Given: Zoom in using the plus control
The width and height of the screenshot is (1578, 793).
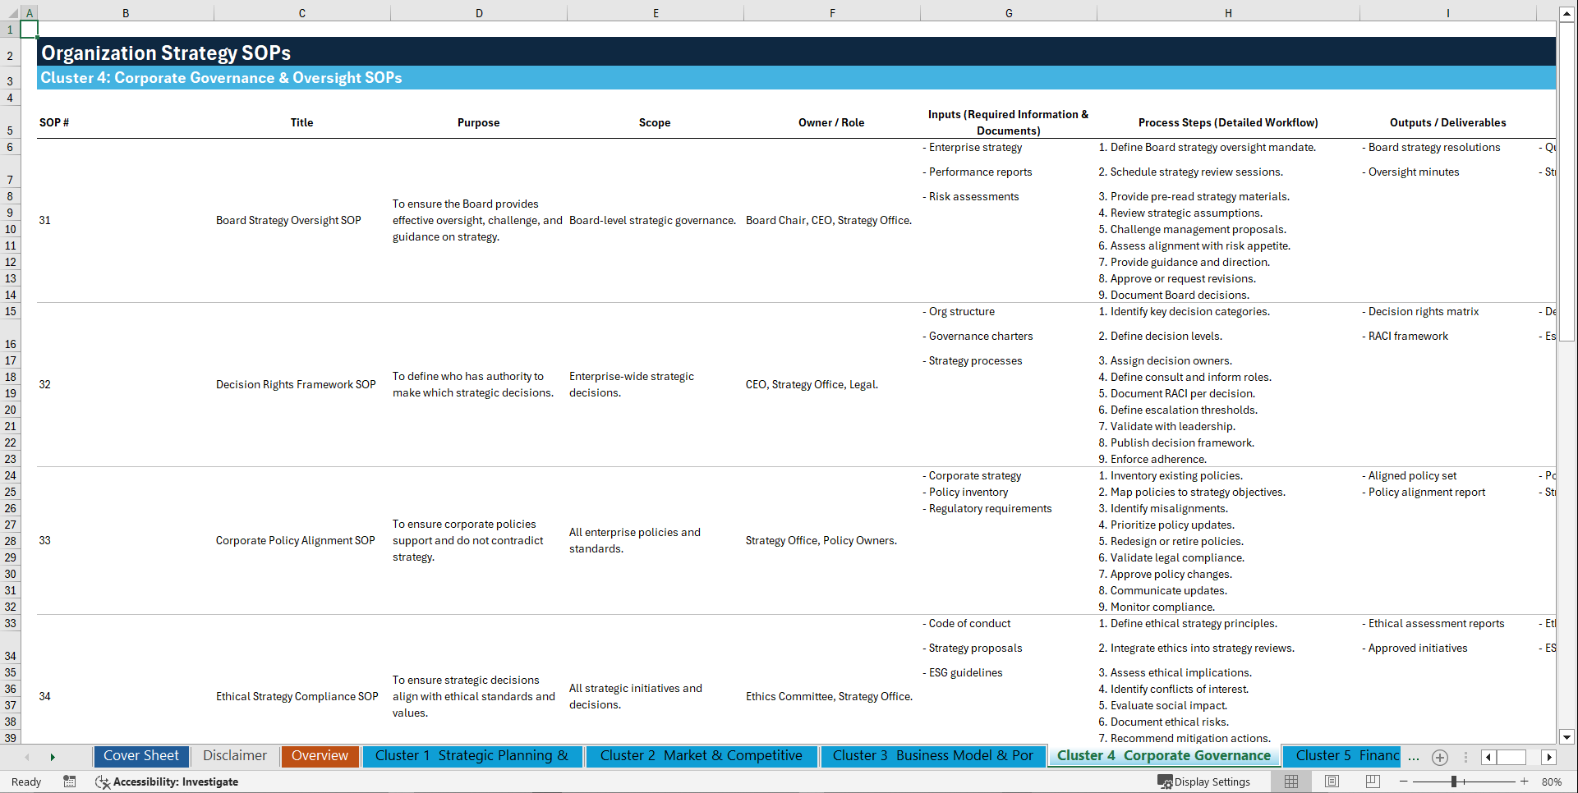Looking at the screenshot, I should 1525,782.
